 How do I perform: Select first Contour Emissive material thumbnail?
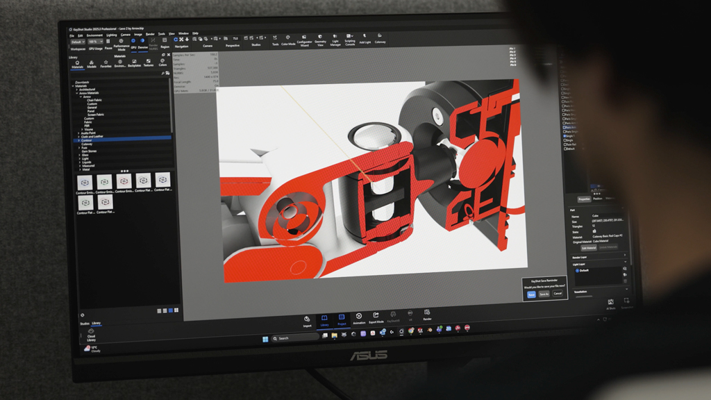coord(85,183)
